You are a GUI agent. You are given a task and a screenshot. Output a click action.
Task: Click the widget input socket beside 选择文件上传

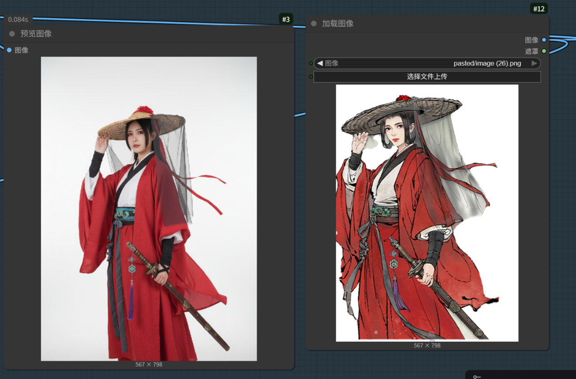(311, 77)
